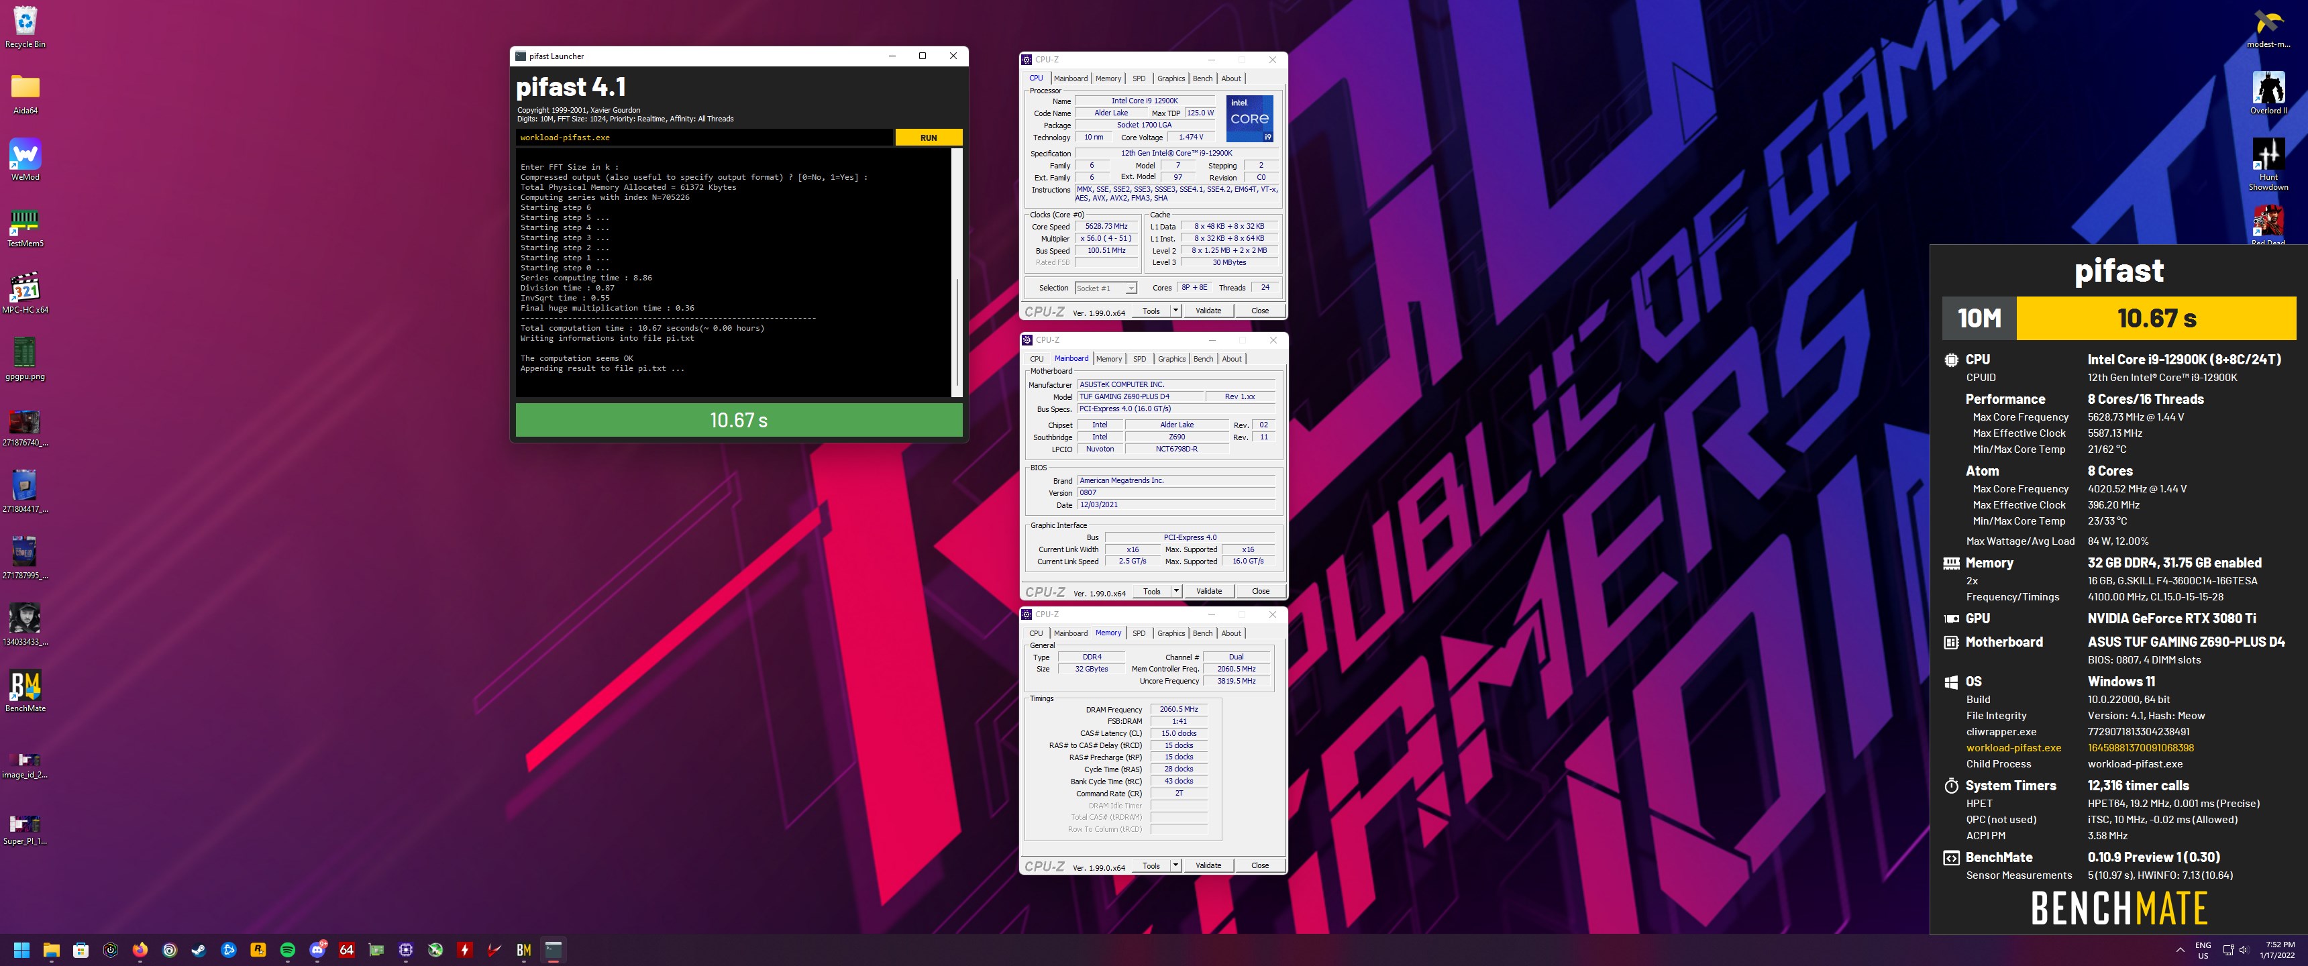Open Firefox from taskbar
Image resolution: width=2308 pixels, height=966 pixels.
click(140, 950)
